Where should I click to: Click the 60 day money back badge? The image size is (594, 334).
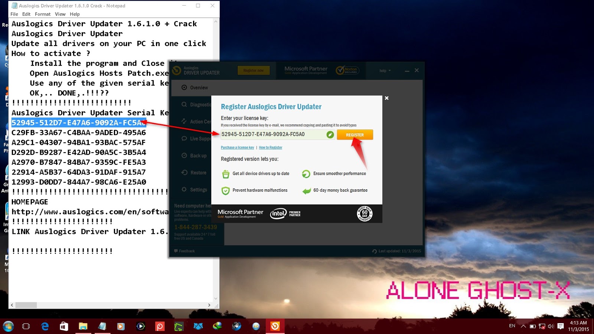pos(365,213)
